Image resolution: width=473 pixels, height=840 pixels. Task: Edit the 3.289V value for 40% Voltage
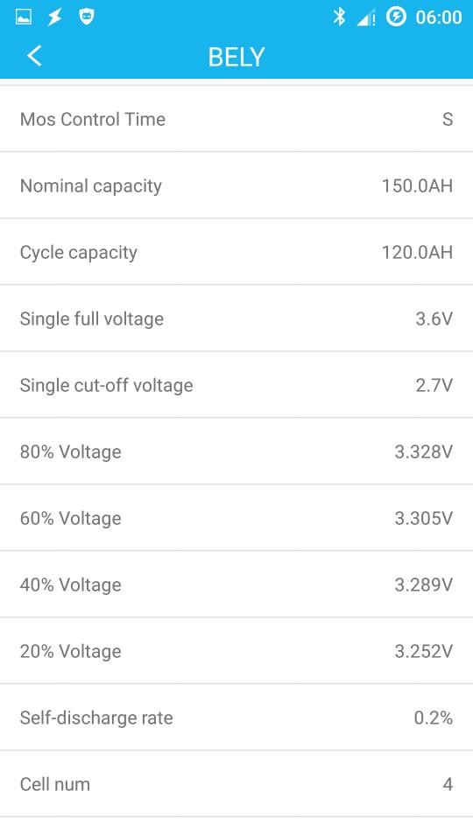coord(424,584)
